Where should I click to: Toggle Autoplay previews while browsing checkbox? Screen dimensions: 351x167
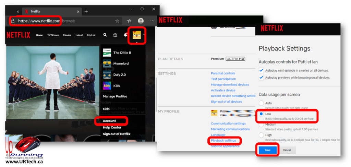click(262, 77)
